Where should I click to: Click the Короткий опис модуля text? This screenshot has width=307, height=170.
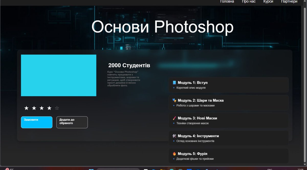pyautogui.click(x=191, y=88)
